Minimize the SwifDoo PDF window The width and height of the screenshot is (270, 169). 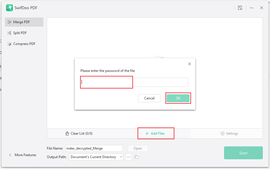point(251,8)
